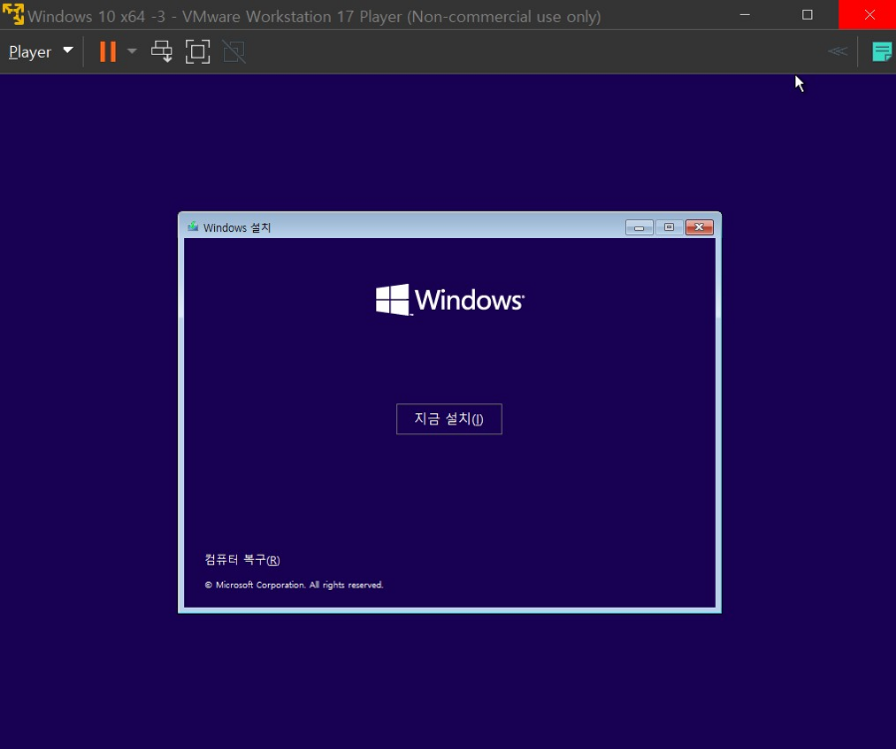This screenshot has width=896, height=749.
Task: Maximize the Windows 설치 dialog
Action: [669, 227]
